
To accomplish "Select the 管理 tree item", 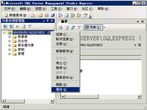I will click(21, 54).
